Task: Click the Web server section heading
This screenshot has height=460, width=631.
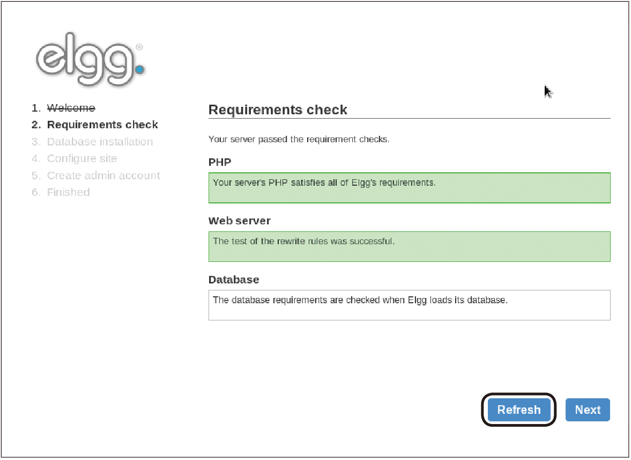Action: coord(240,221)
